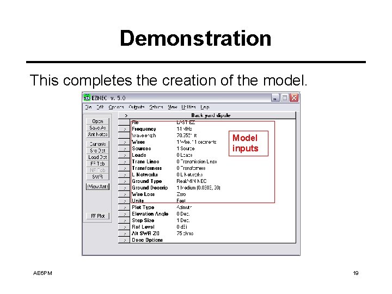Click the small arrow button next to Loads
392x294 pixels.
click(x=124, y=155)
